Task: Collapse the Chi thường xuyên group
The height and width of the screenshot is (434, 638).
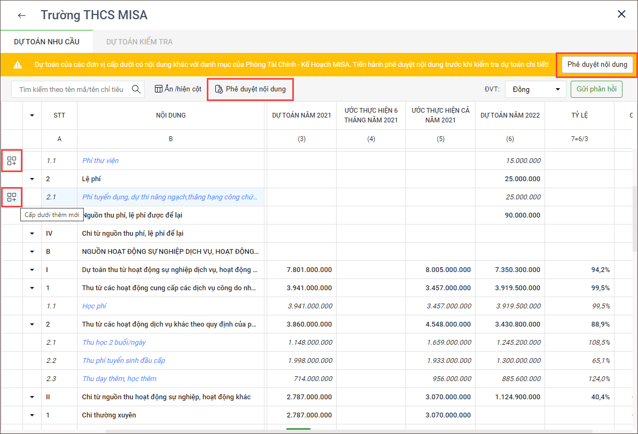Action: coord(32,415)
